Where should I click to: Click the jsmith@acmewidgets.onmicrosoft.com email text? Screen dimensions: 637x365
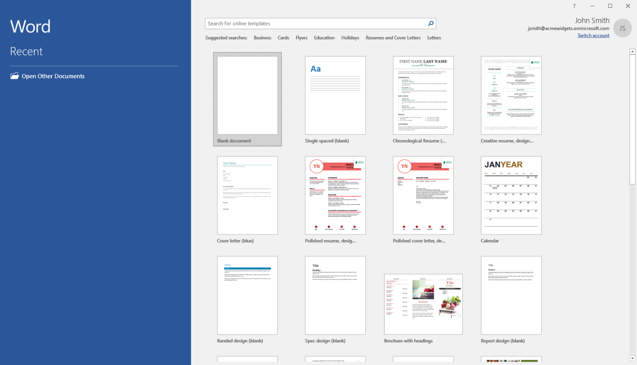point(568,28)
